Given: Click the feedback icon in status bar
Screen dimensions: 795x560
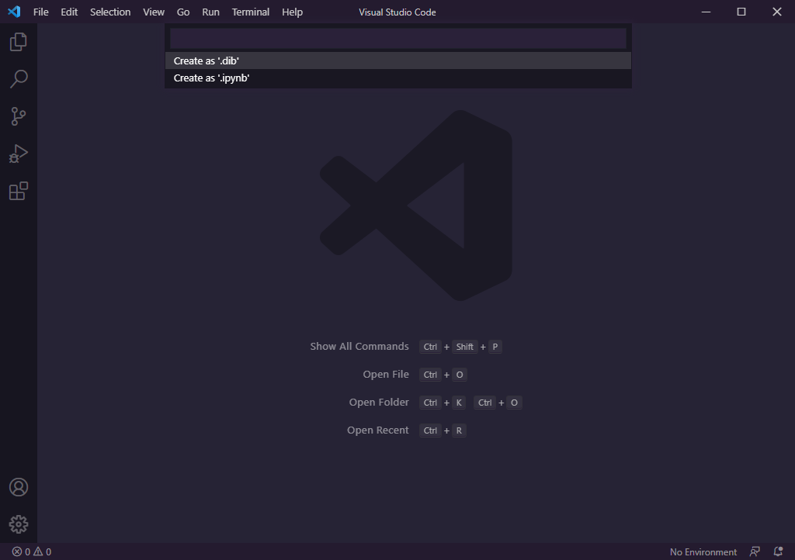Looking at the screenshot, I should (x=755, y=551).
